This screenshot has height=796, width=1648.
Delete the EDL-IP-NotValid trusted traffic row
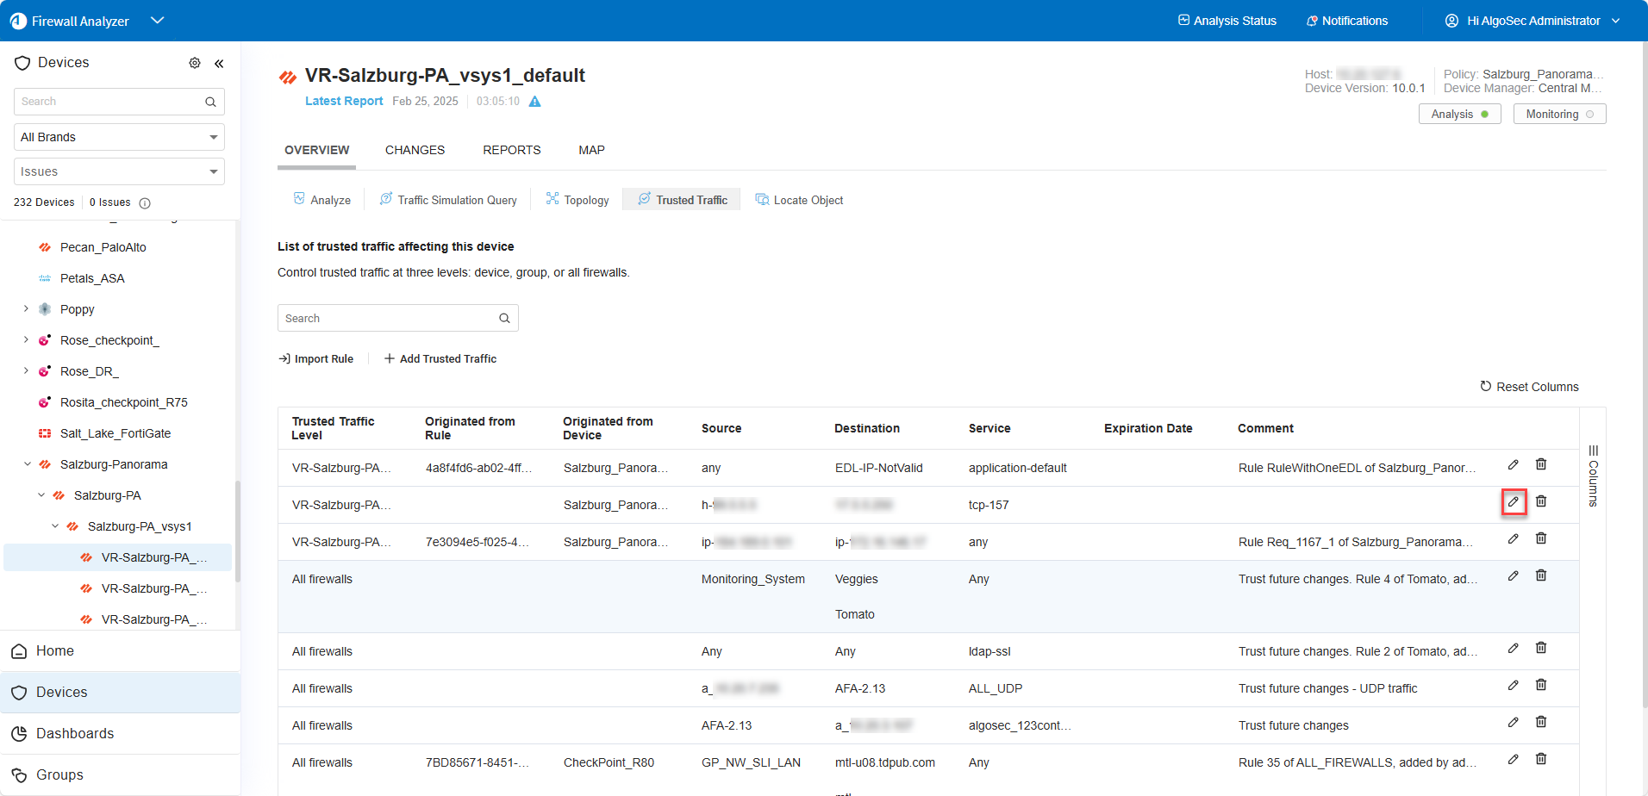tap(1540, 464)
